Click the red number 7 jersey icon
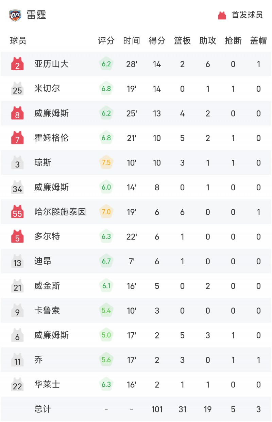This screenshot has width=272, height=422. [x=17, y=138]
